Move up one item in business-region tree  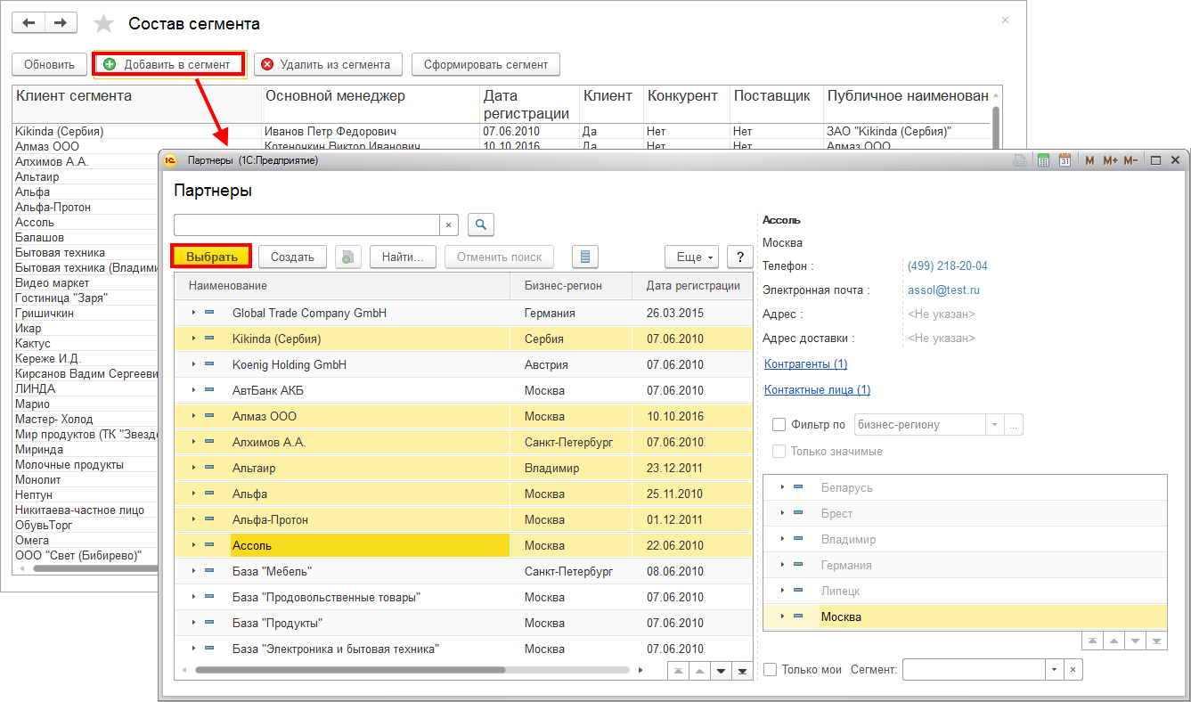(x=1114, y=641)
